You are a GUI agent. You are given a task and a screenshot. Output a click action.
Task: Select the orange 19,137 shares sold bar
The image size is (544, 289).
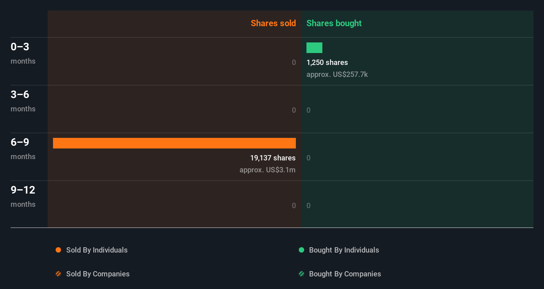pos(174,143)
